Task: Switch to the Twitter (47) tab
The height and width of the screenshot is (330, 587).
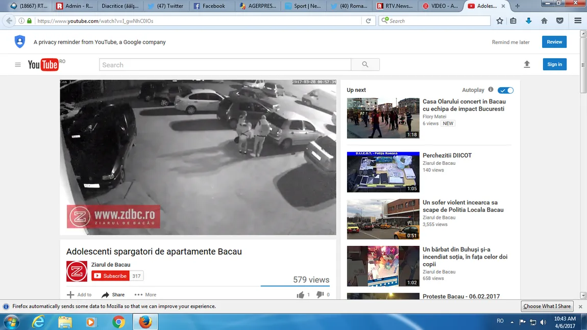Action: pos(165,6)
